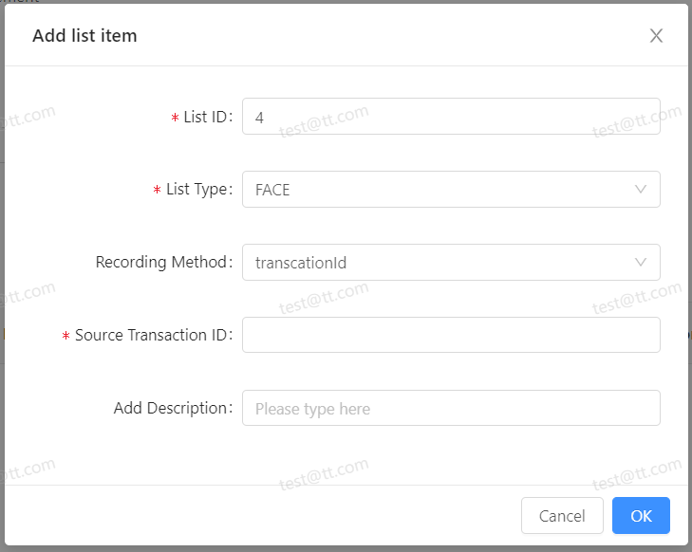Click the "Source Transaction ID" label text
The width and height of the screenshot is (692, 552).
point(151,335)
